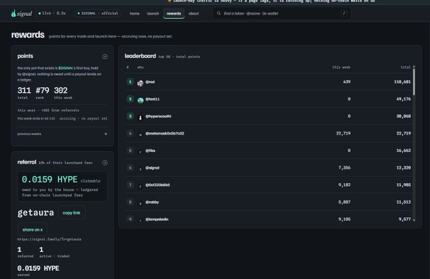Screen dimensions: 430x279
Task: Select the rewards tab
Action: pos(174,13)
